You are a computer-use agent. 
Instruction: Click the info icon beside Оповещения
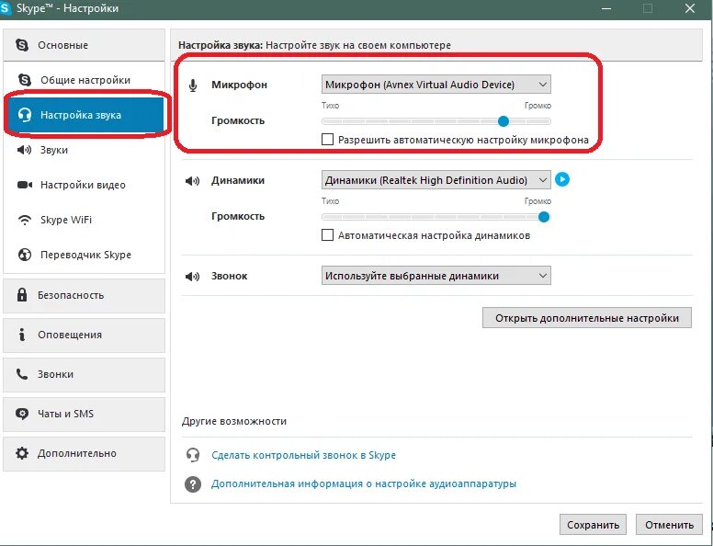21,335
